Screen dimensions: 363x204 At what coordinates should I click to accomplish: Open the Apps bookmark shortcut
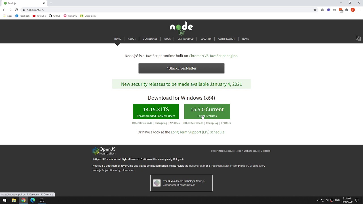tap(8, 16)
